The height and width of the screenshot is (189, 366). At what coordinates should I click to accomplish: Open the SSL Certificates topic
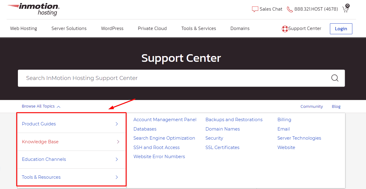[x=222, y=148]
